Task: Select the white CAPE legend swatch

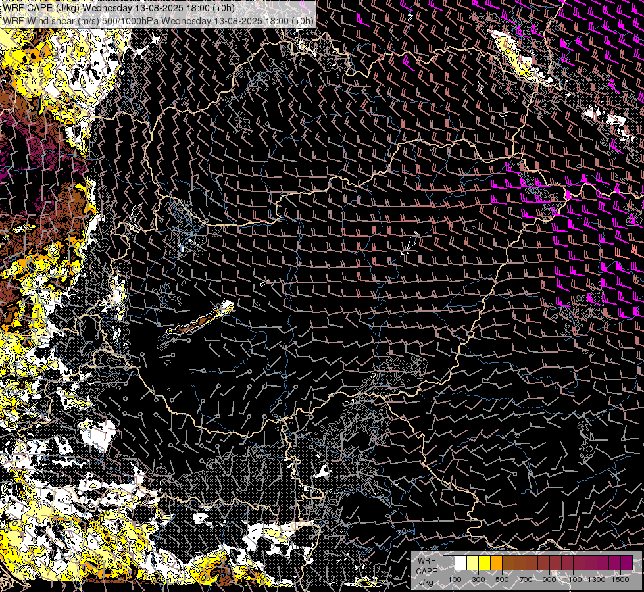Action: pos(461,563)
